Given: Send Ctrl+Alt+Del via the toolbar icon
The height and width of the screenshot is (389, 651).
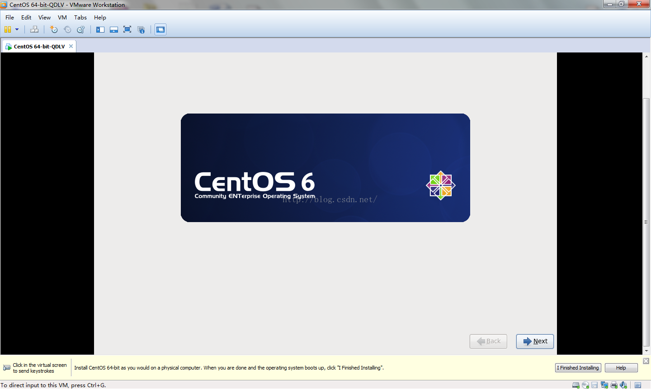Looking at the screenshot, I should click(34, 29).
